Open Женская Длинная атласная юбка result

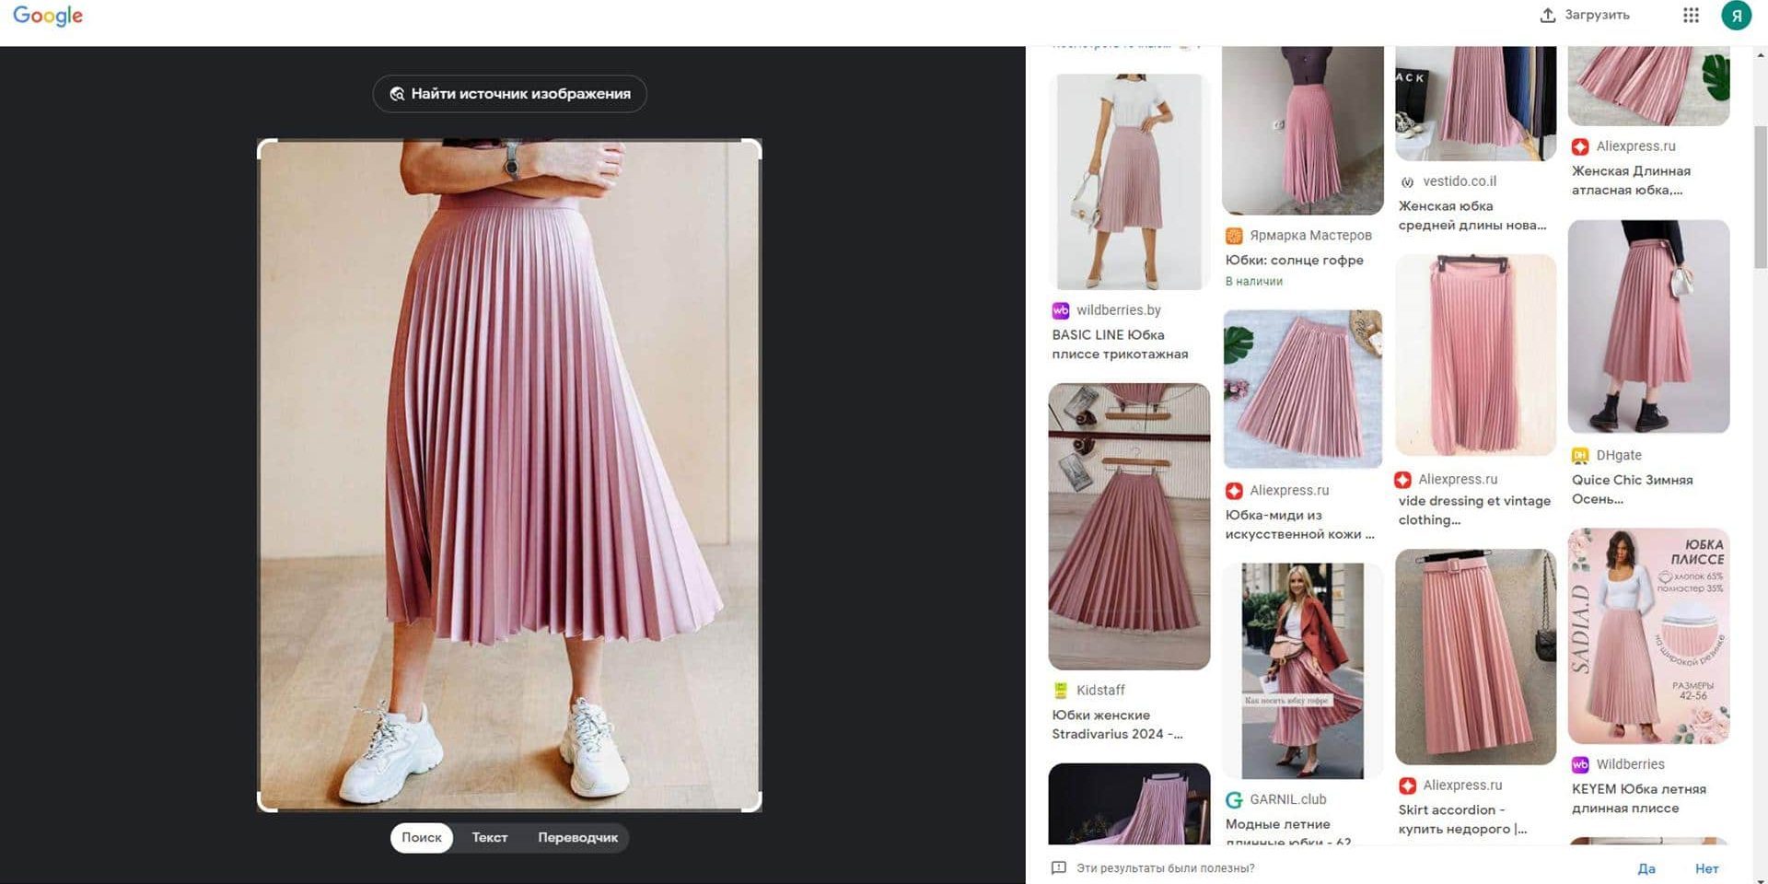(1631, 180)
